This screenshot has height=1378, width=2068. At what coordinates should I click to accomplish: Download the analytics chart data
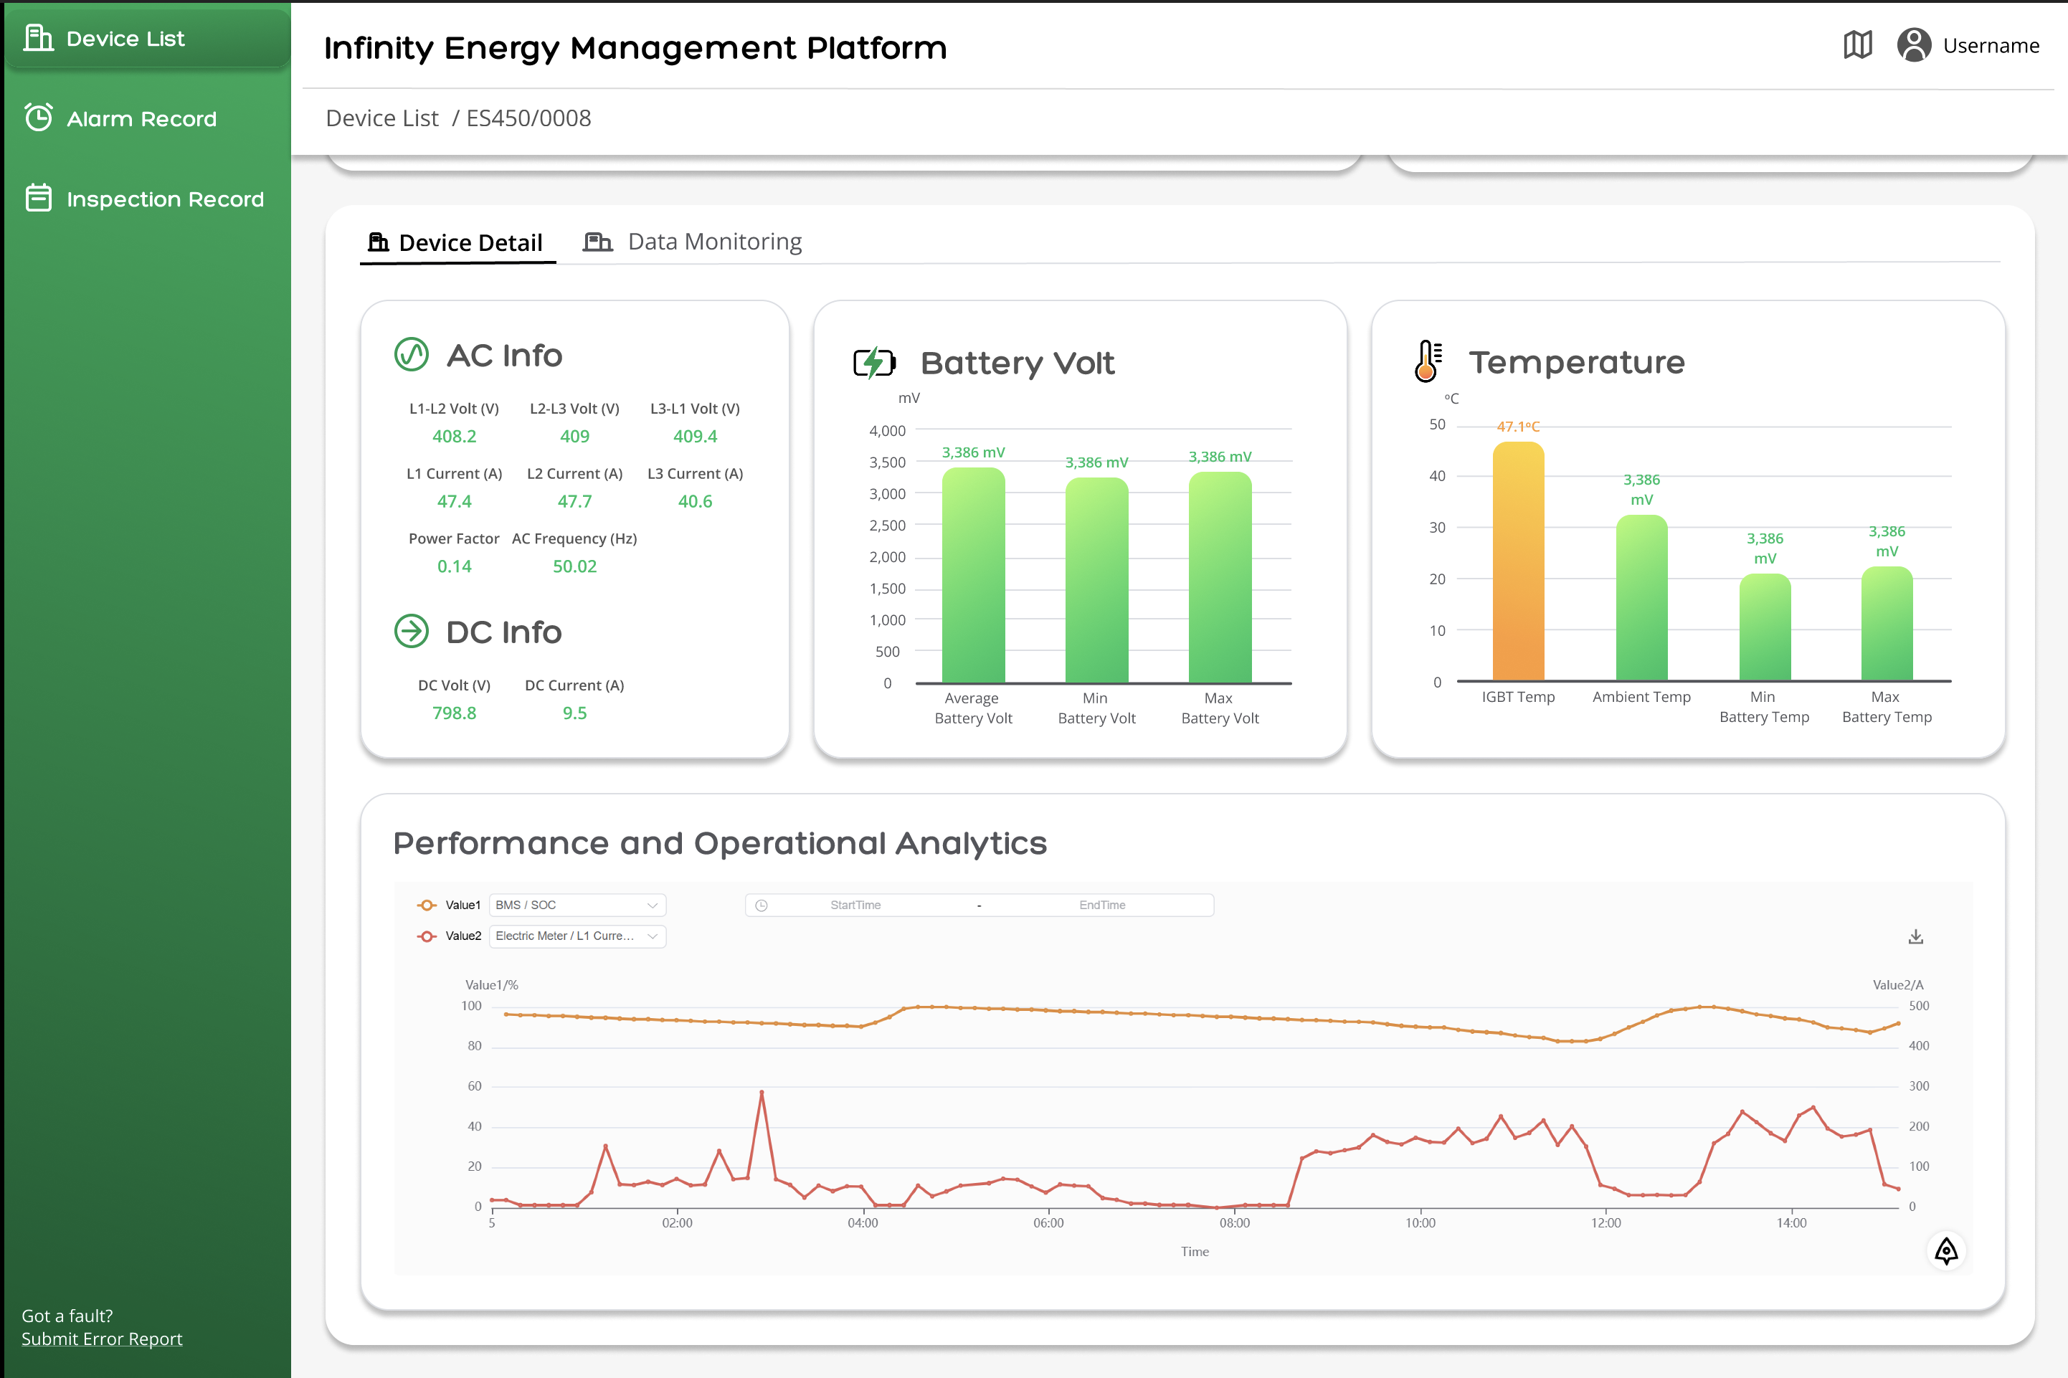coord(1916,937)
